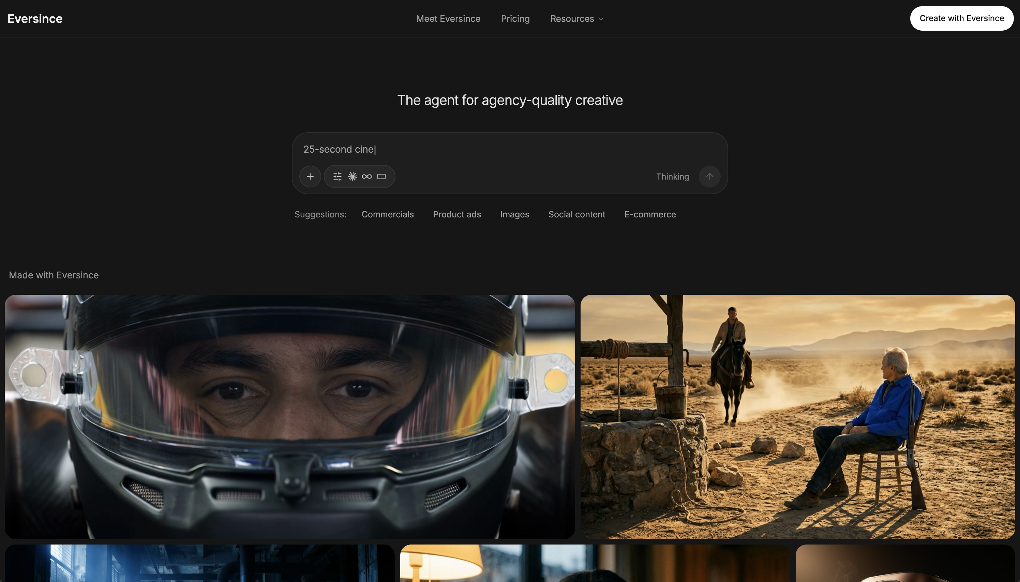The image size is (1020, 582).
Task: Click Create with Eversince button
Action: (x=961, y=18)
